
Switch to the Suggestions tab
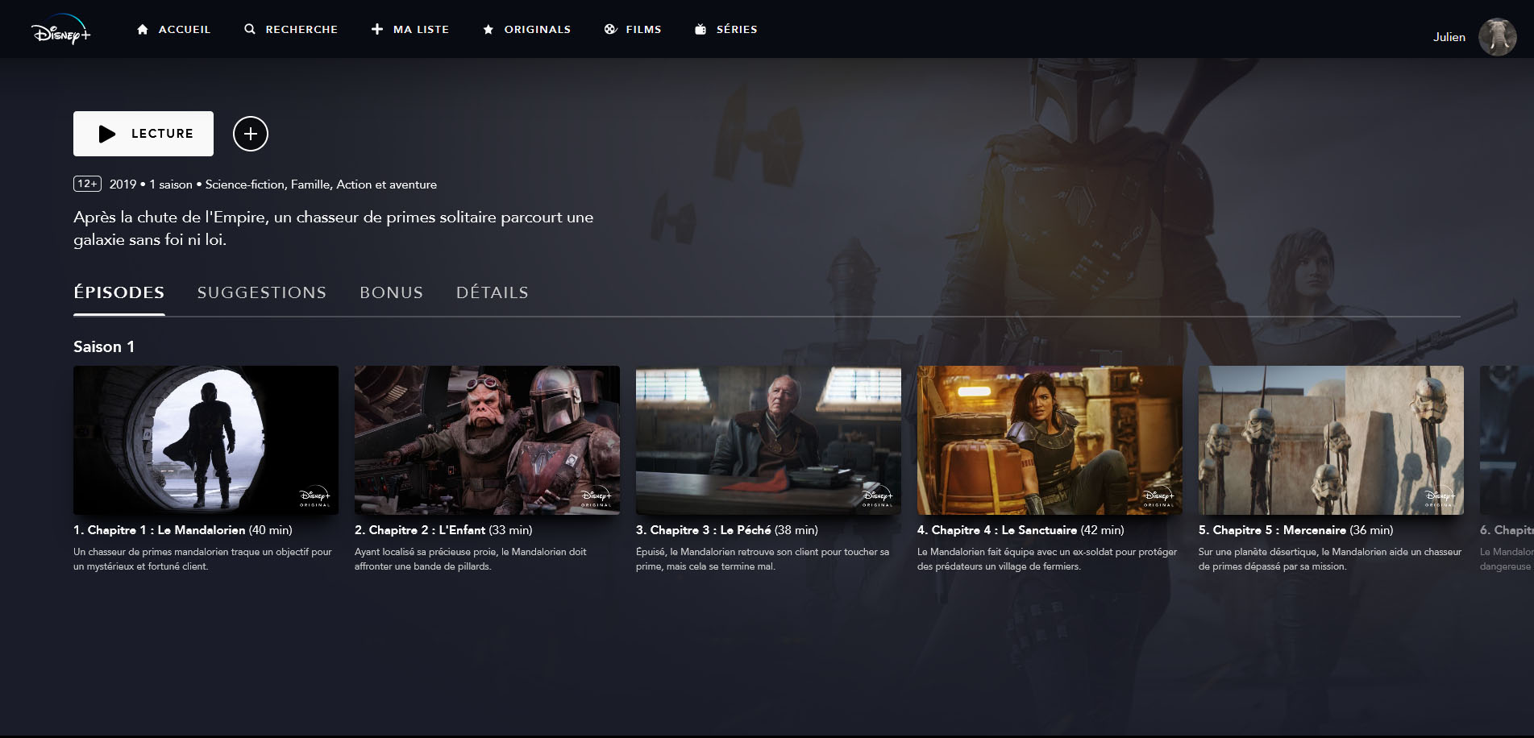click(262, 292)
